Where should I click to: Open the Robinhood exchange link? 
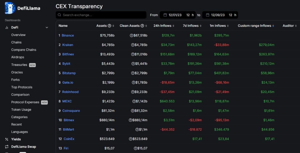[70, 92]
